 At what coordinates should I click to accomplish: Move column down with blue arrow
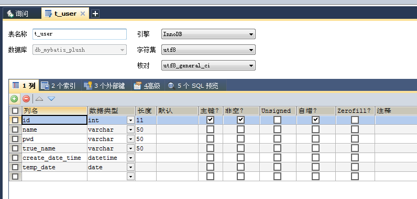(51, 99)
